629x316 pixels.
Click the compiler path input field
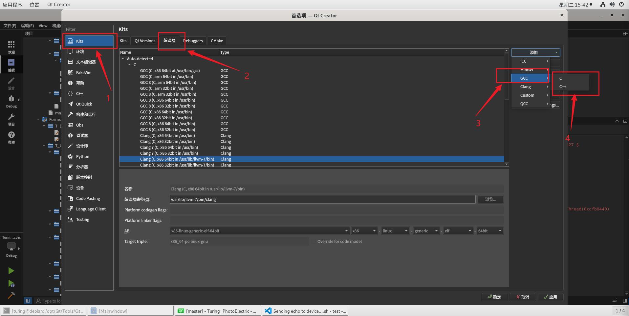click(322, 199)
